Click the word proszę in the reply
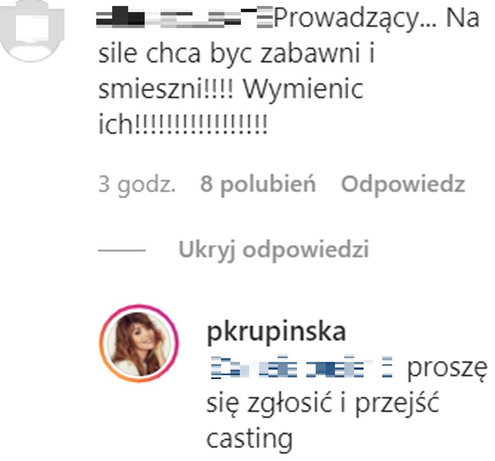Image resolution: width=495 pixels, height=461 pixels. [447, 369]
